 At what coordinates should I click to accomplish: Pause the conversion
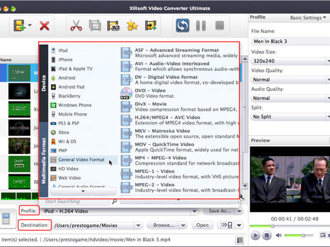201,26
